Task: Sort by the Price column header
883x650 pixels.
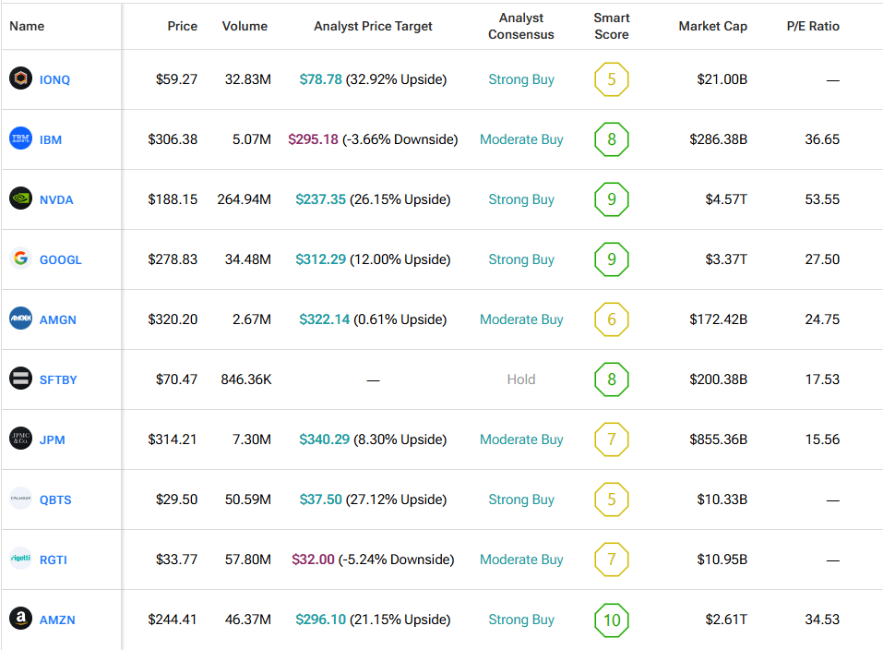Action: point(182,26)
